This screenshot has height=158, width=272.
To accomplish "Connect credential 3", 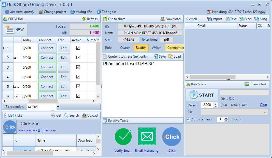I will tap(47, 67).
